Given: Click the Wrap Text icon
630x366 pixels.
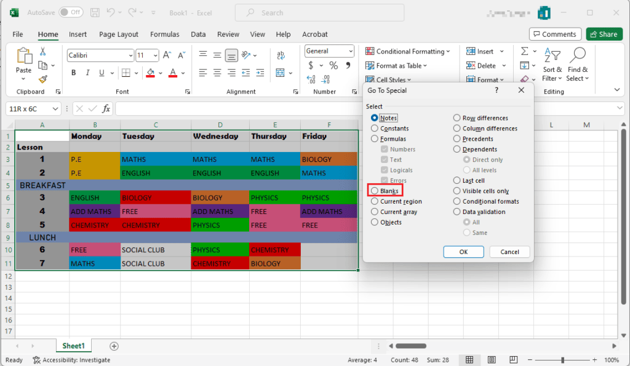Looking at the screenshot, I should pyautogui.click(x=281, y=55).
